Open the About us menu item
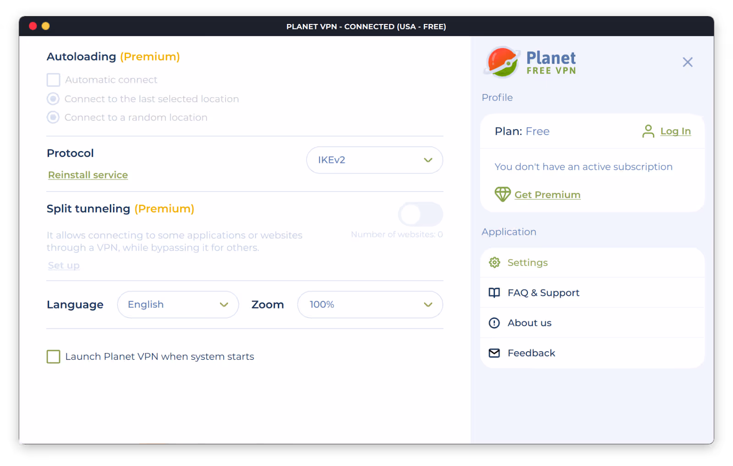This screenshot has width=733, height=466. pyautogui.click(x=592, y=323)
